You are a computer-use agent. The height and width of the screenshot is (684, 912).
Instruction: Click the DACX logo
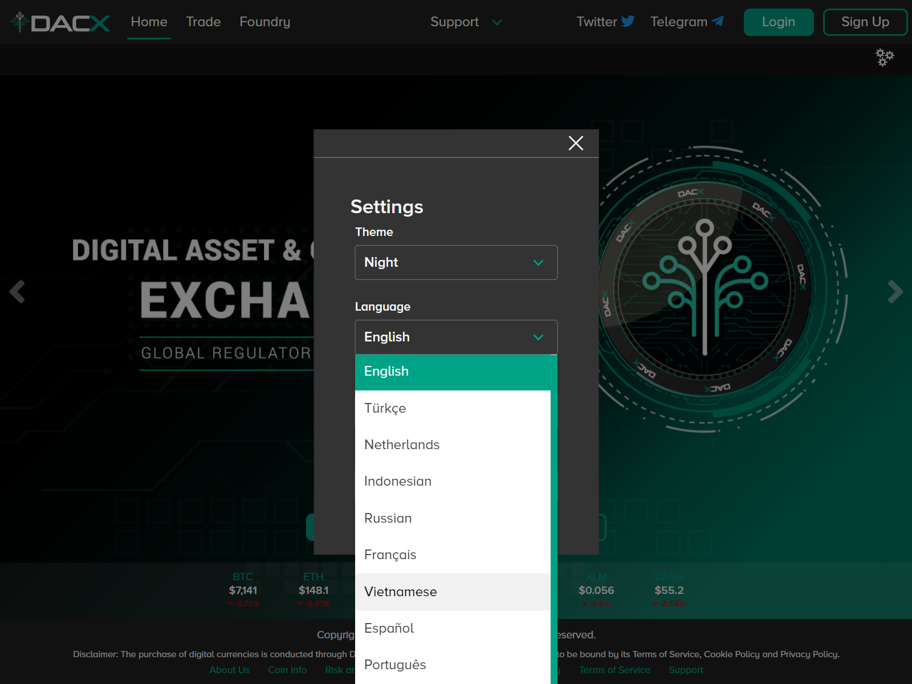60,22
